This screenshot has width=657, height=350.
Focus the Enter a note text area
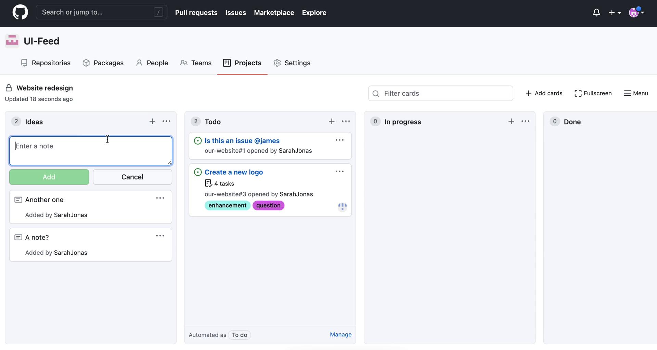tap(91, 151)
